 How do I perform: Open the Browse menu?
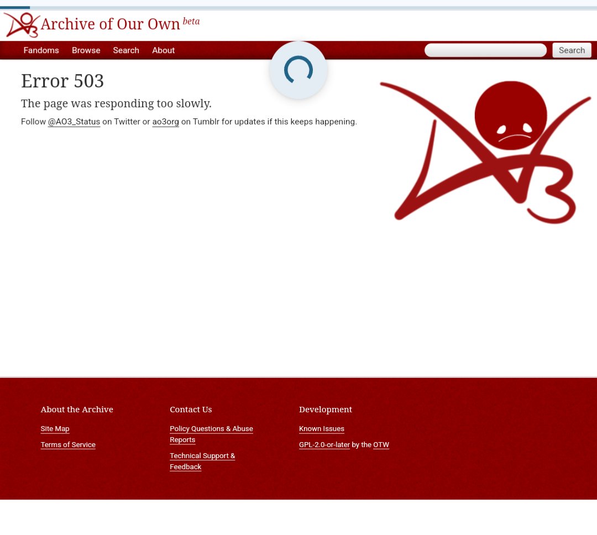pyautogui.click(x=86, y=50)
